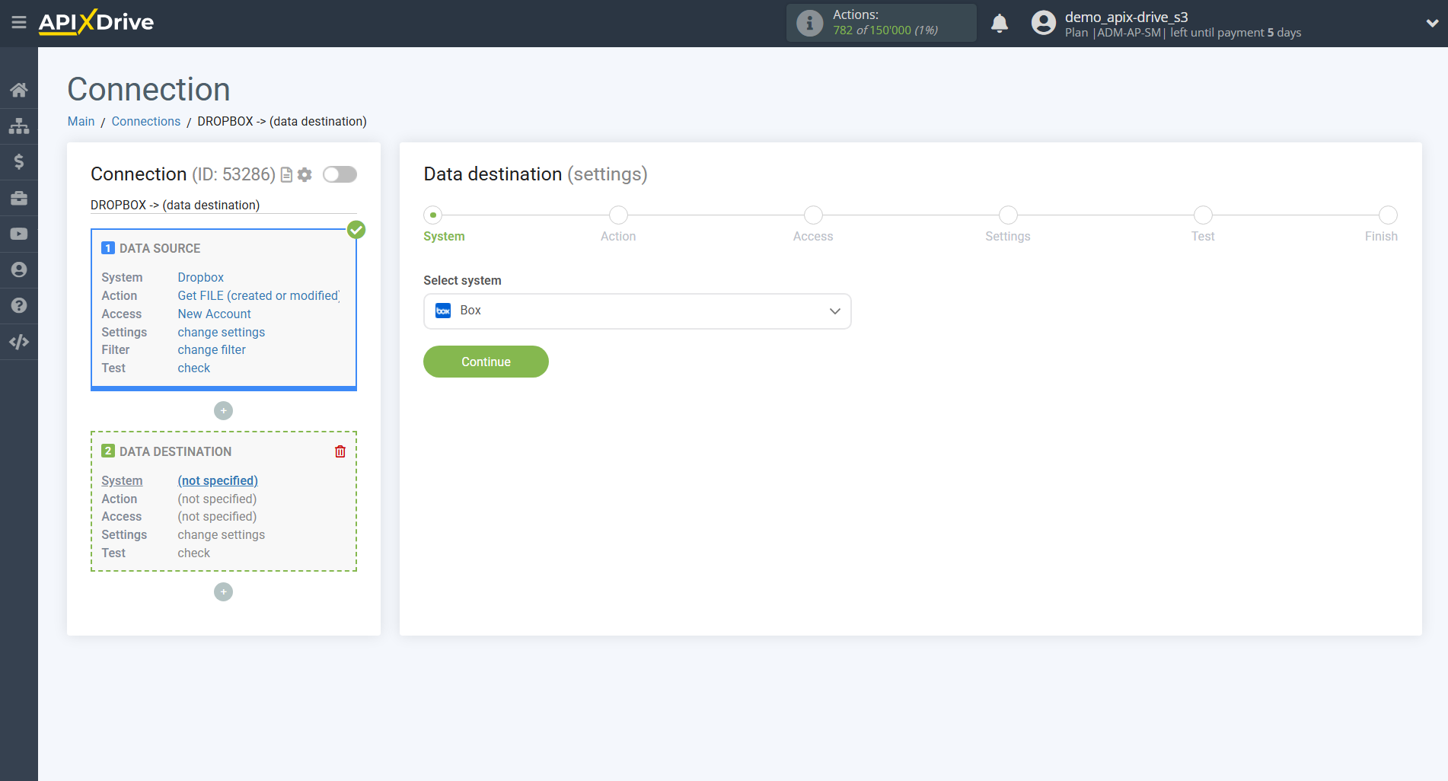Viewport: 1448px width, 781px height.
Task: Get help using the question mark icon
Action: coord(19,304)
